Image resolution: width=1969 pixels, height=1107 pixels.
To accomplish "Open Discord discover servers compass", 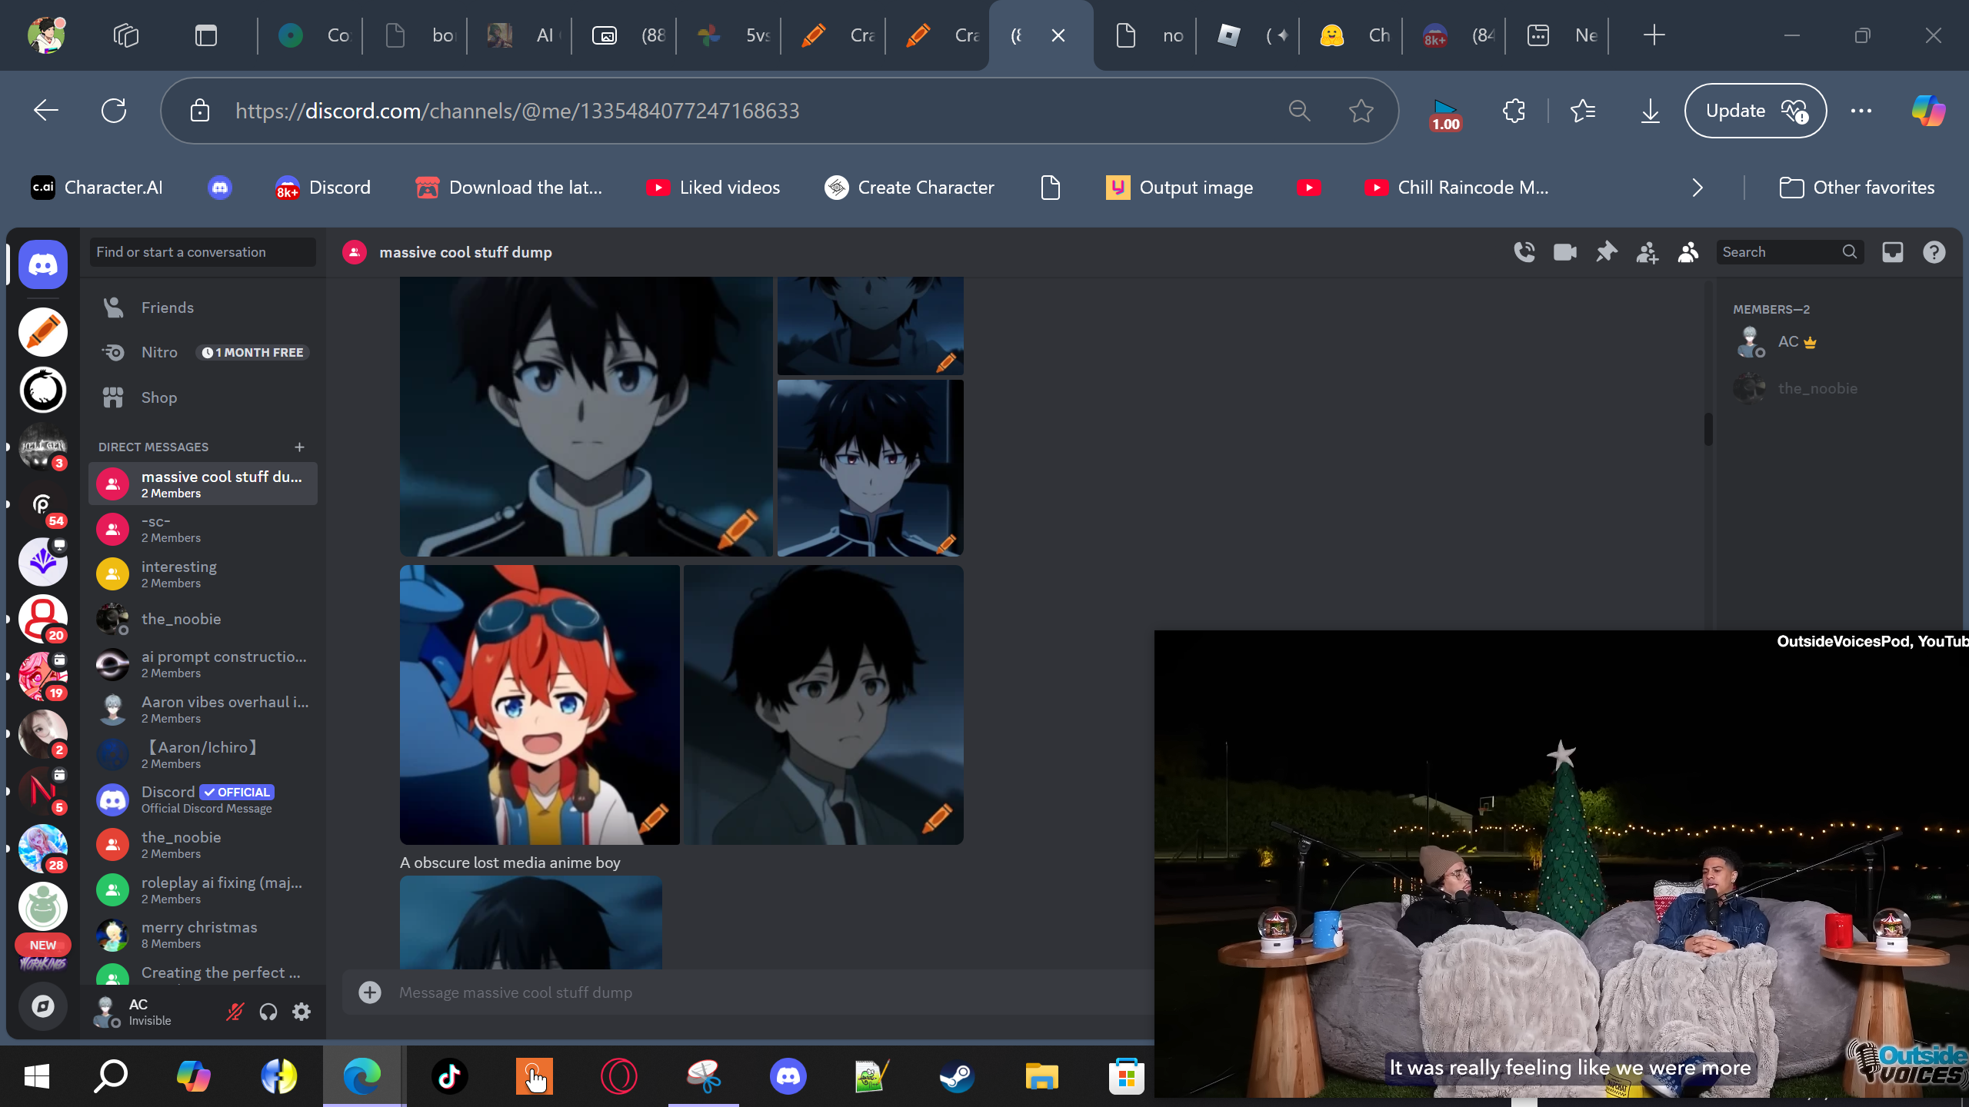I will coord(43,1006).
